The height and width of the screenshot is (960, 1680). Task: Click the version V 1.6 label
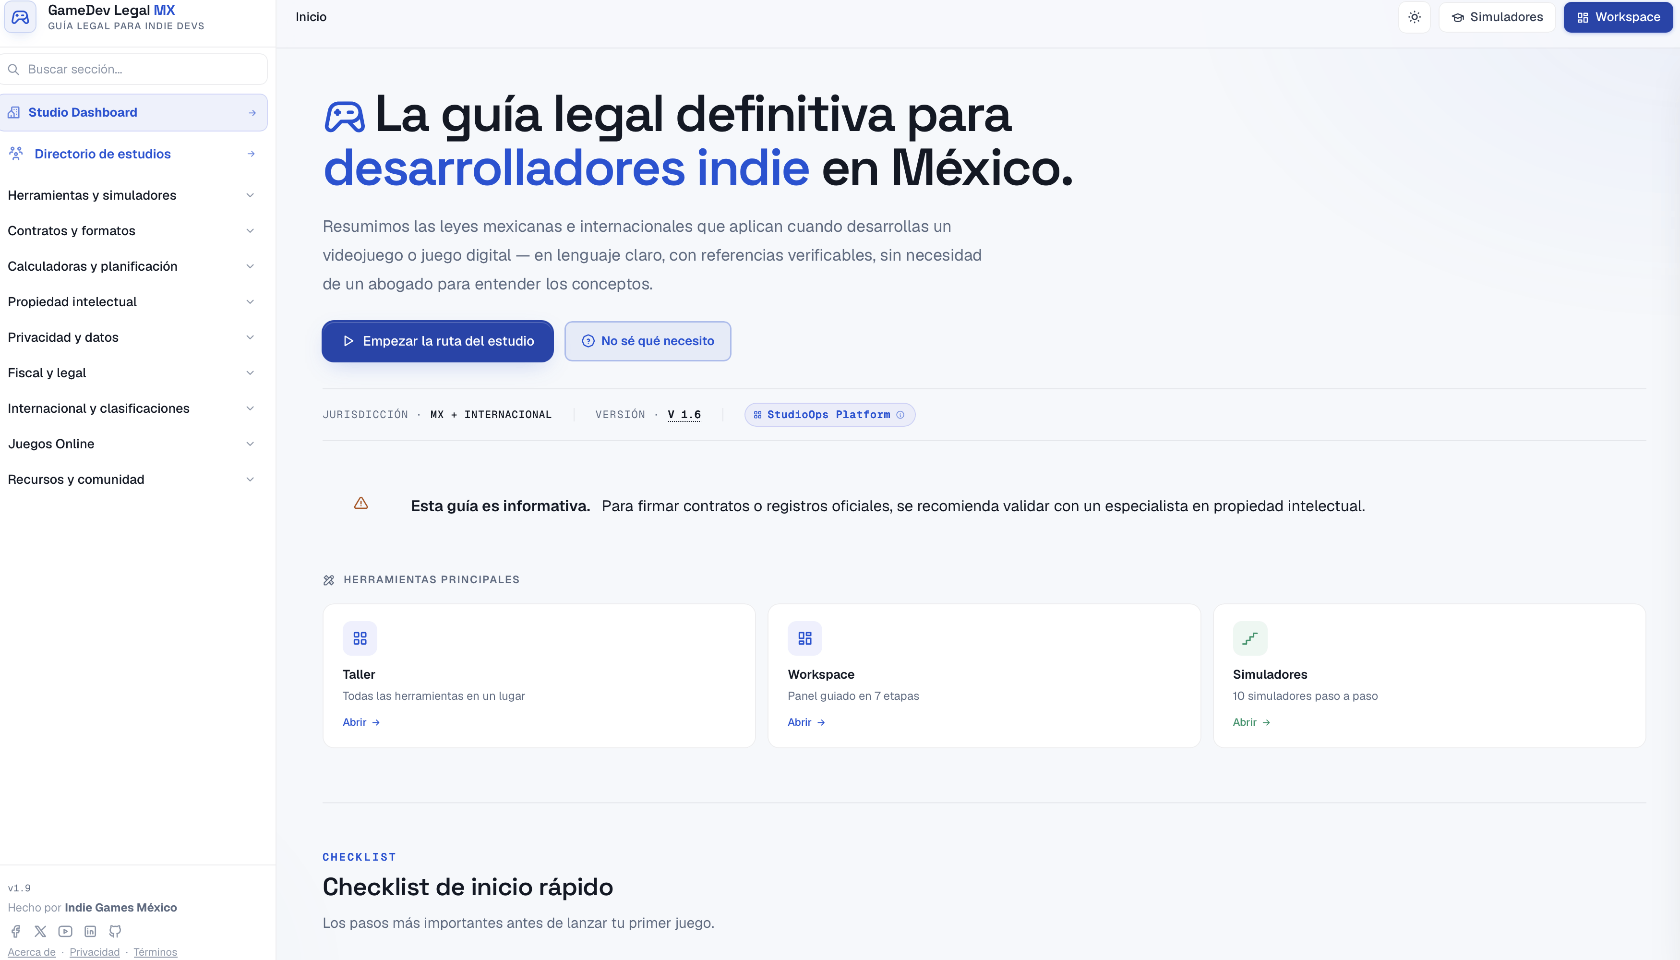tap(684, 415)
